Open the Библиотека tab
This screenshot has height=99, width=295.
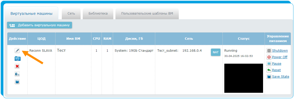pos(98,14)
